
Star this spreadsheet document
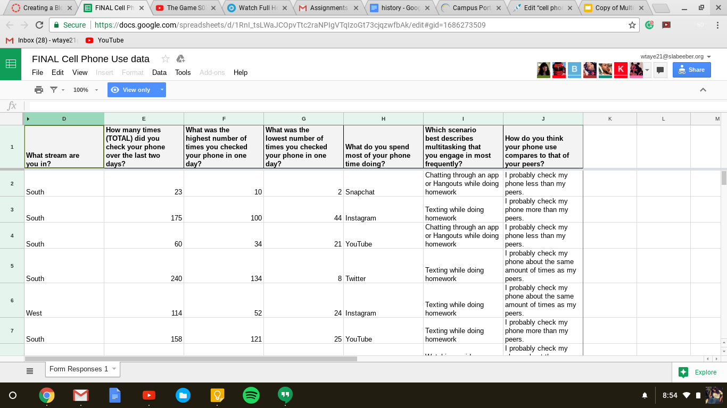[165, 59]
